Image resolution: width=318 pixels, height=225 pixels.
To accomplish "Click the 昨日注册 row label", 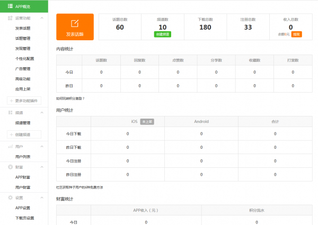I will point(74,175).
